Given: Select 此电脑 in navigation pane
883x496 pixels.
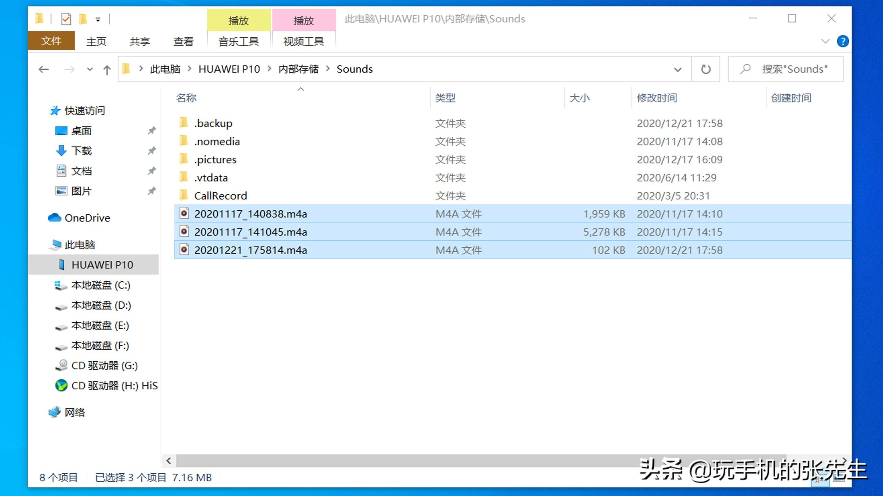Looking at the screenshot, I should (79, 245).
